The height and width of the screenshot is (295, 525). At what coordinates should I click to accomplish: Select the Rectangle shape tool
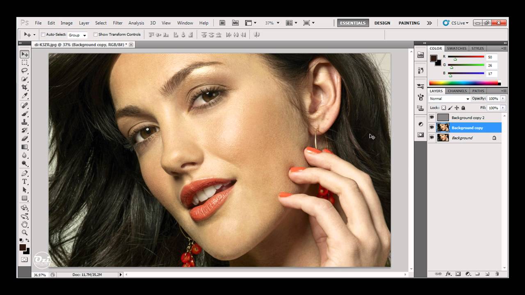click(x=25, y=198)
